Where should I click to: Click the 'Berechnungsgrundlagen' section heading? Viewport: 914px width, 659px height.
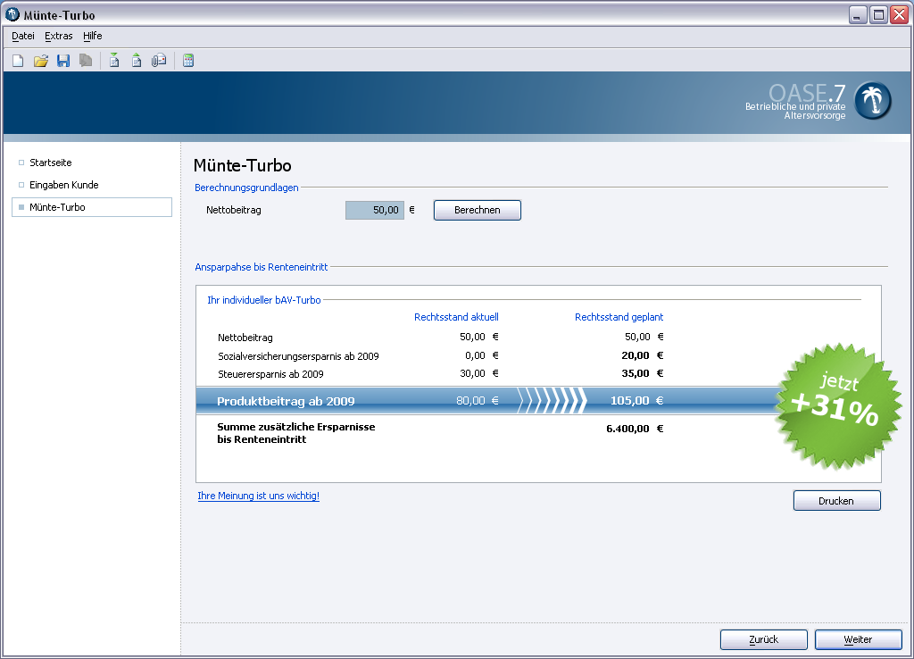pyautogui.click(x=246, y=188)
